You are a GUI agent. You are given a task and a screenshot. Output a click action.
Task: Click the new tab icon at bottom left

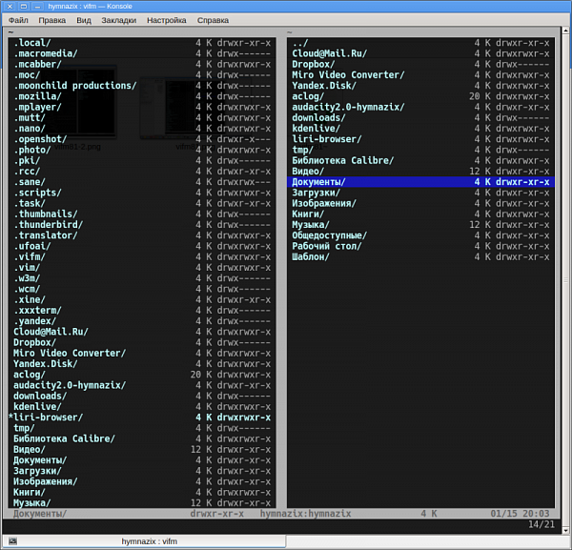[x=12, y=541]
